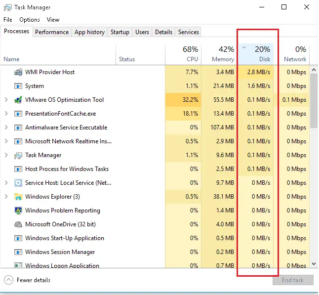Click the Task Manager title bar icon
319x295 pixels.
7,7
